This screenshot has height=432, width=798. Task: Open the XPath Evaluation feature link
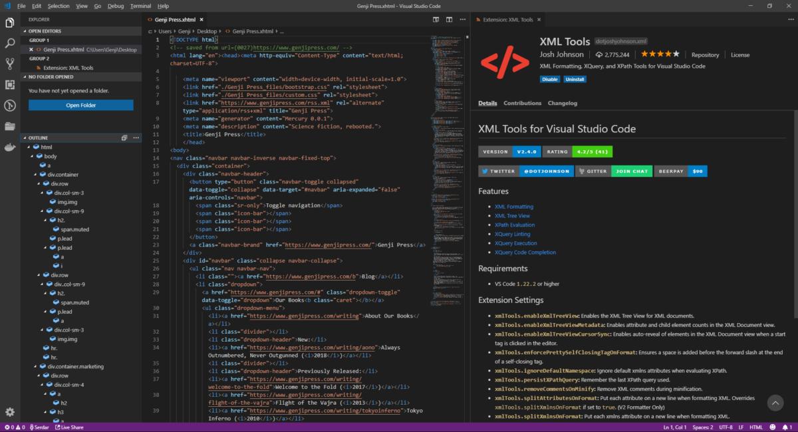click(515, 225)
